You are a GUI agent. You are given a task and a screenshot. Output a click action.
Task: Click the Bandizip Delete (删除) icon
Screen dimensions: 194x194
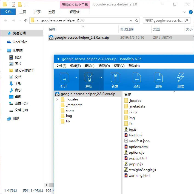(x=159, y=78)
